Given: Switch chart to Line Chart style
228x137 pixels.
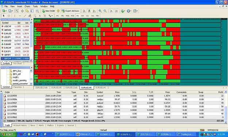Looking at the screenshot, I should tap(94, 11).
